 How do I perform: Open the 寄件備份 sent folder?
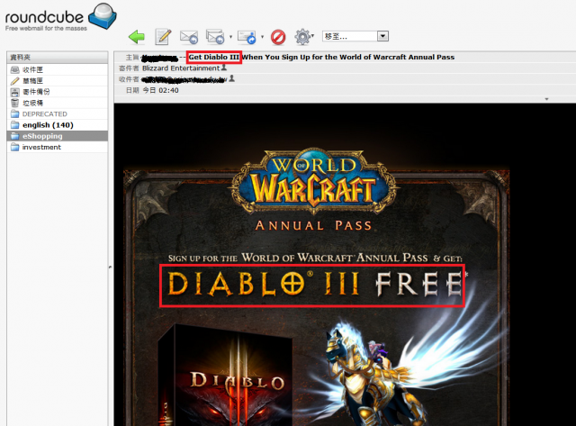[58, 92]
